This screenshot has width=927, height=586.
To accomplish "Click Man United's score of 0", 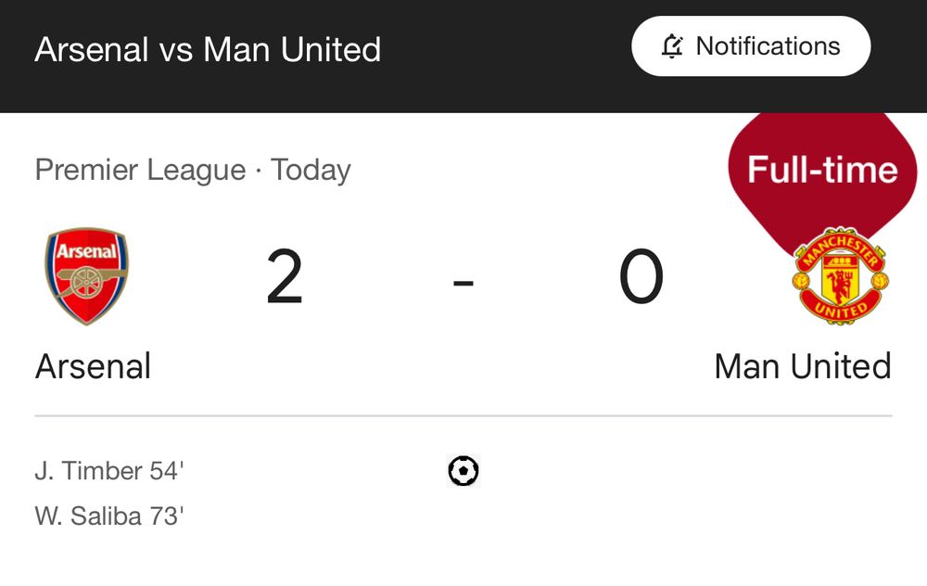I will pyautogui.click(x=641, y=276).
